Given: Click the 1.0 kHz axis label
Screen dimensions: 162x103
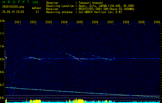Looking at the screenshot, I should [2, 47].
